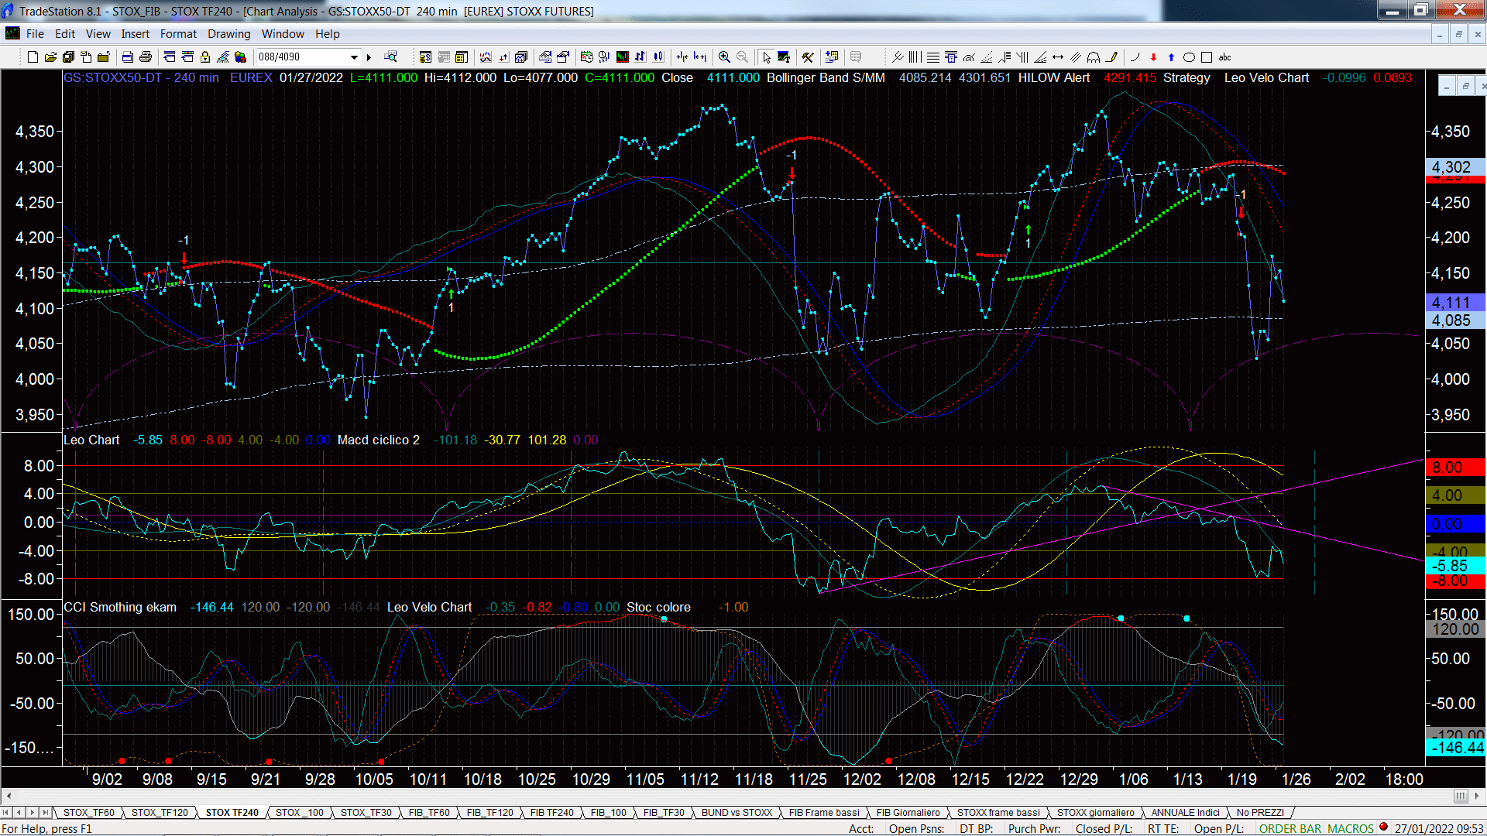Select the red down arrow tool
1487x836 pixels.
[x=1153, y=57]
